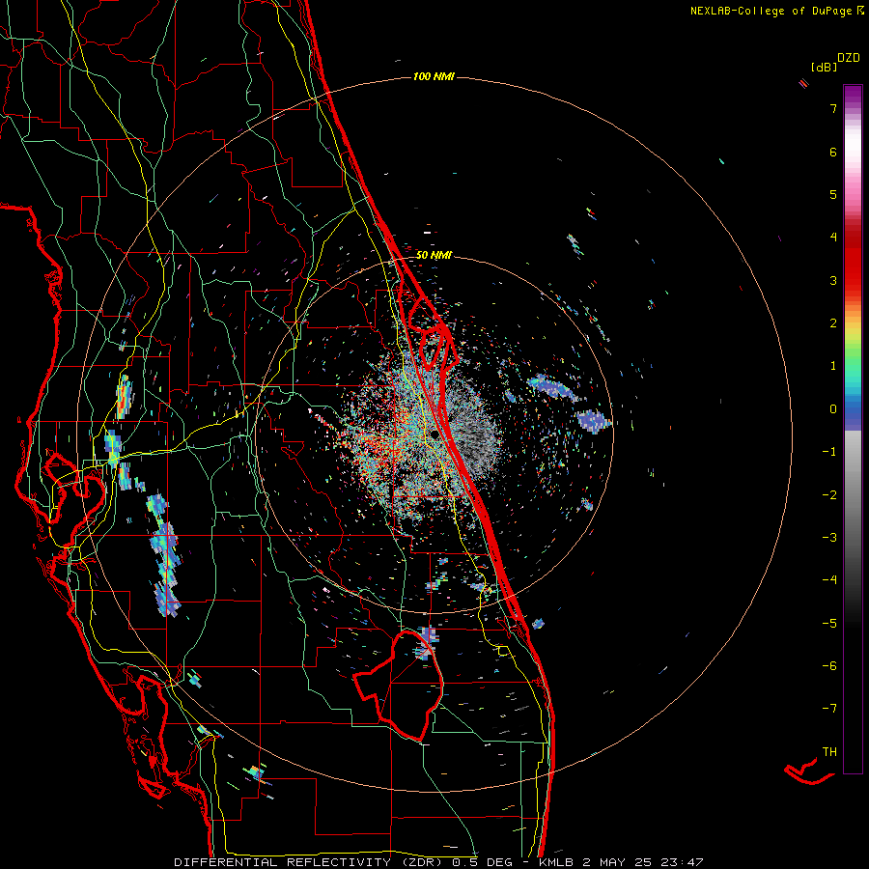Click the 1 value on the dB scale
Image resolution: width=869 pixels, height=869 pixels.
pos(833,366)
